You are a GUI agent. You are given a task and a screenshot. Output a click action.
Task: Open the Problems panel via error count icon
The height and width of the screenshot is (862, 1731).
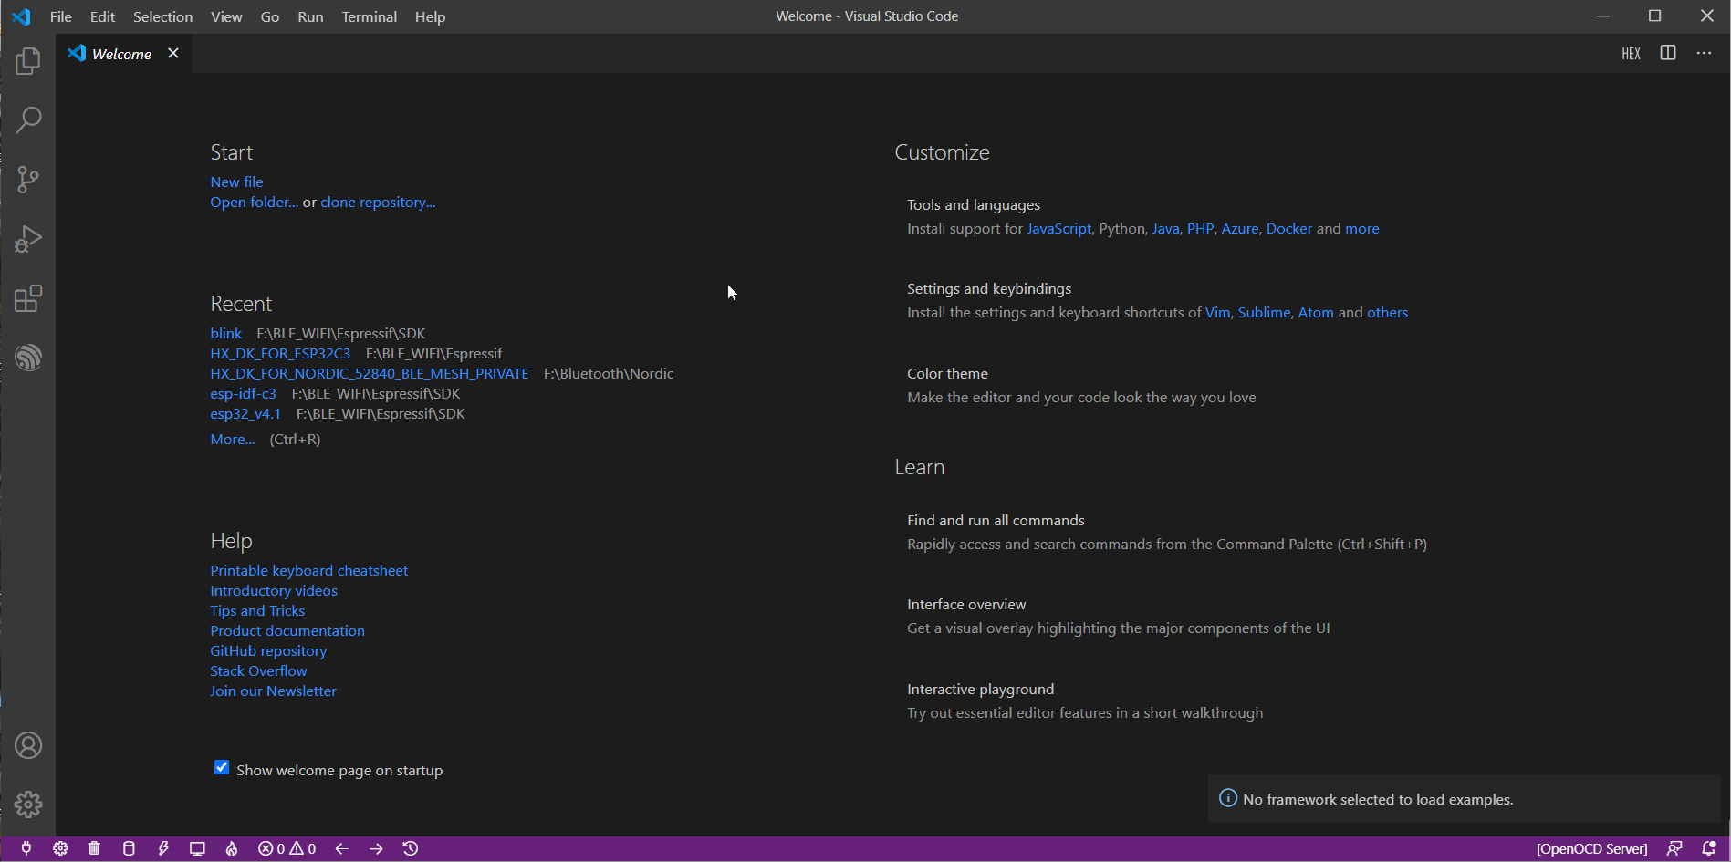(271, 848)
